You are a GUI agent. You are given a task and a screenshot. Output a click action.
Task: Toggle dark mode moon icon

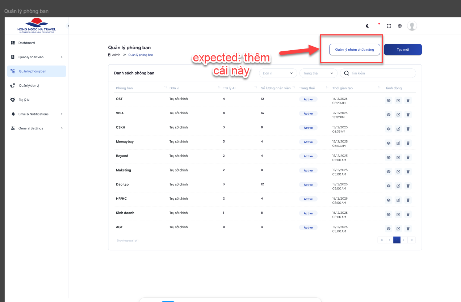(368, 26)
